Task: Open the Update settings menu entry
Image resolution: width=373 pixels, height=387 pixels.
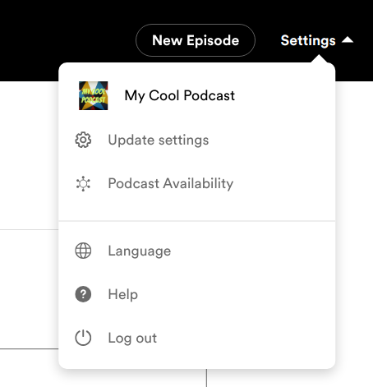Action: [x=159, y=140]
